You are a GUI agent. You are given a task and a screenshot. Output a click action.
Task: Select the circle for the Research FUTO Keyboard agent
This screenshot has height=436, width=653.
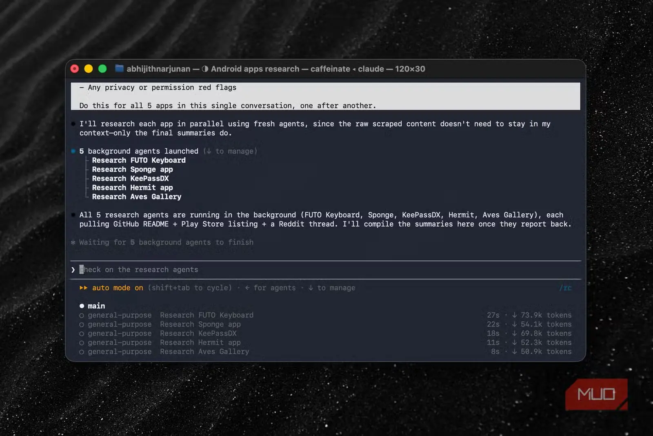click(x=82, y=315)
